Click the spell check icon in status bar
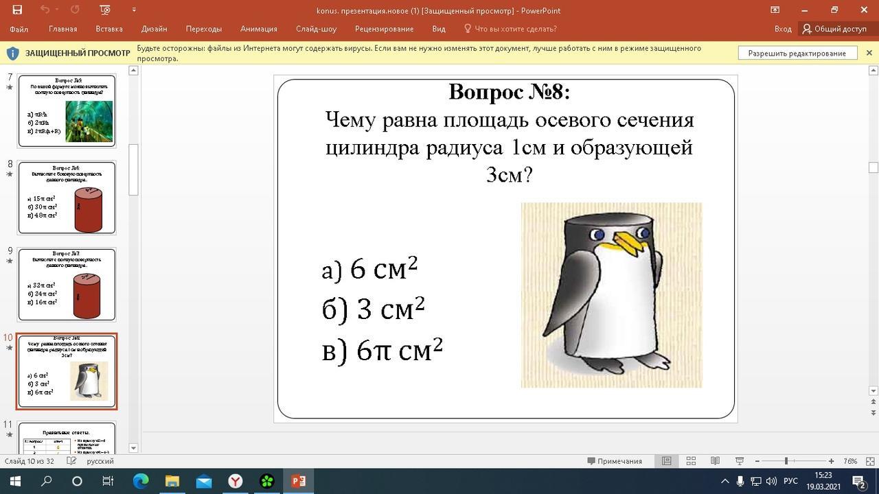 click(x=71, y=461)
